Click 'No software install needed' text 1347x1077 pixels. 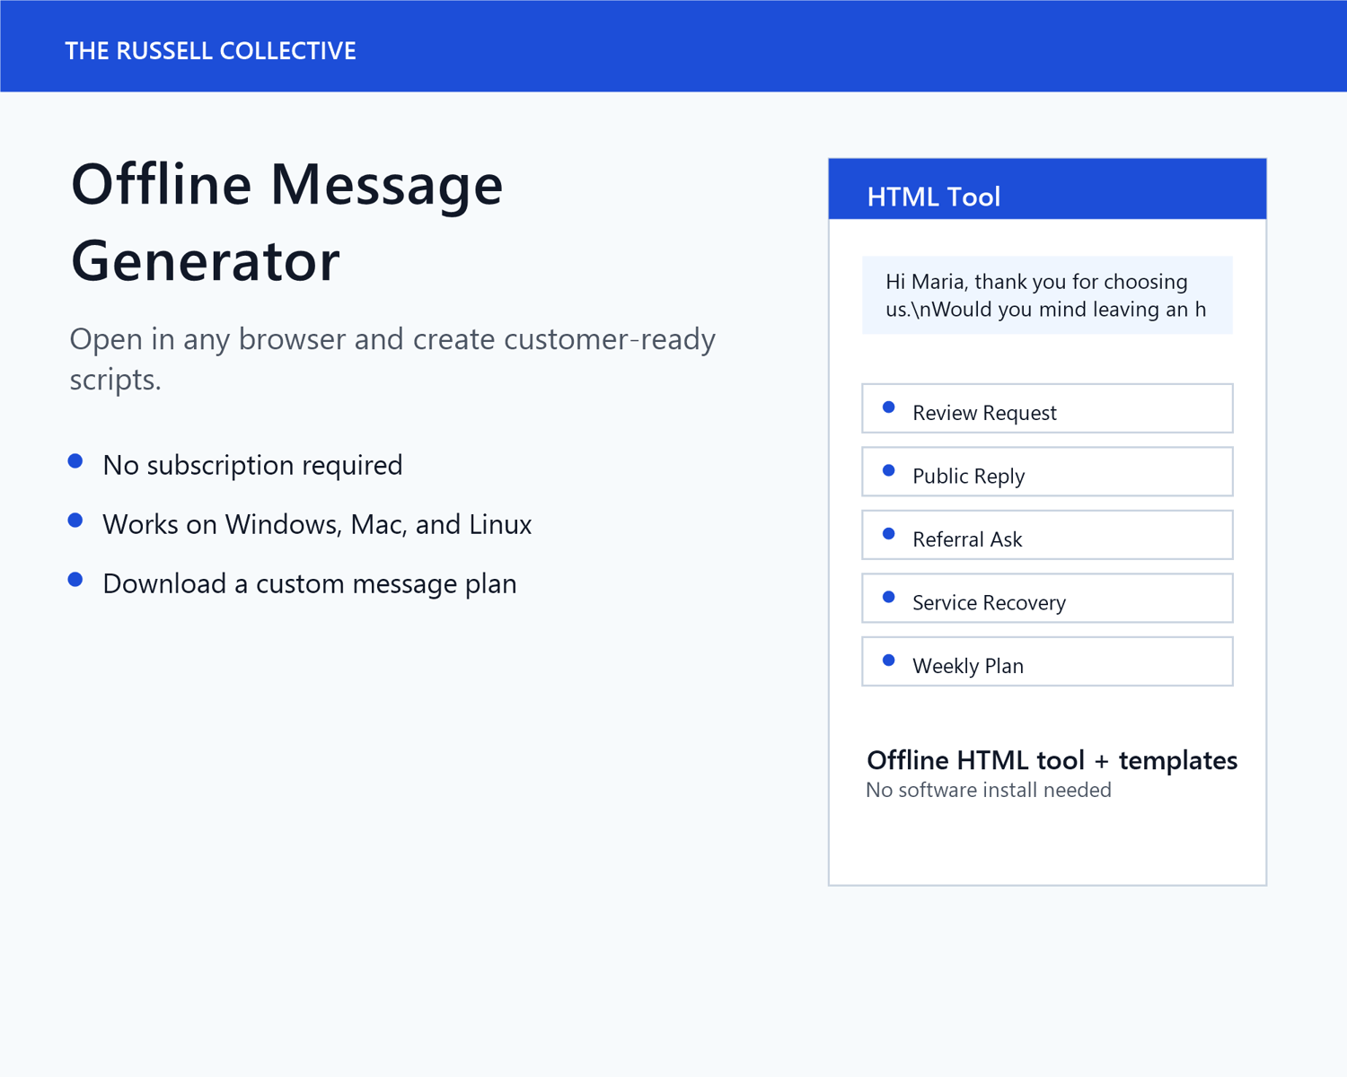[989, 790]
